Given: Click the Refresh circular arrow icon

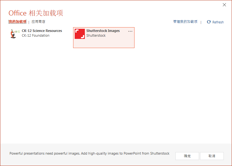Looking at the screenshot, I should (209, 22).
